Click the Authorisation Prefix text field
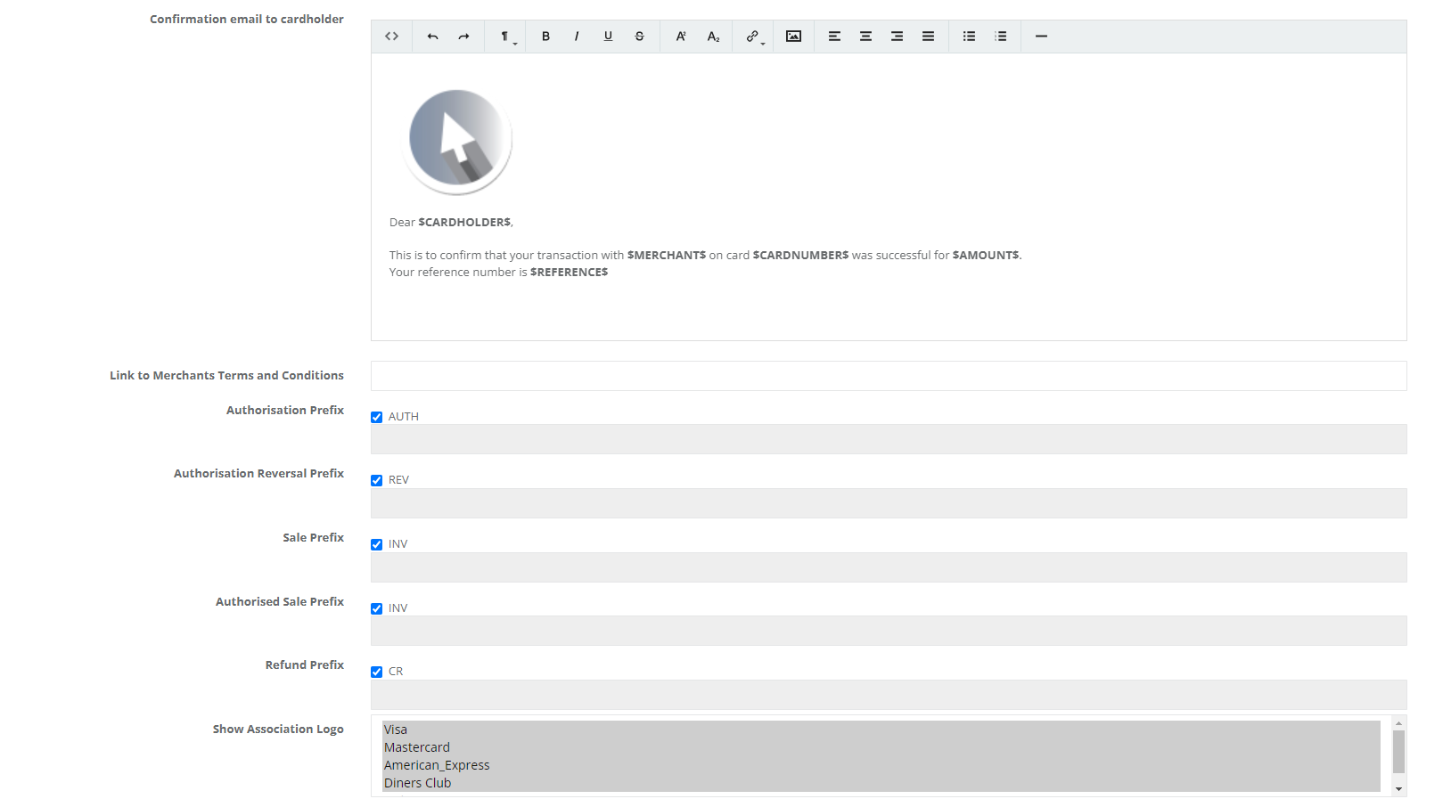The height and width of the screenshot is (799, 1451). [x=889, y=439]
